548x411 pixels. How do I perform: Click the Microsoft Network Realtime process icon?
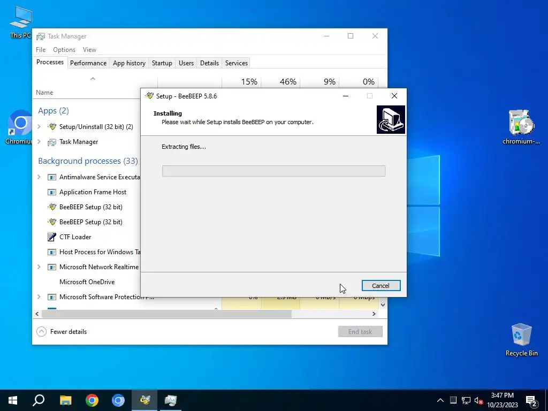(x=52, y=267)
